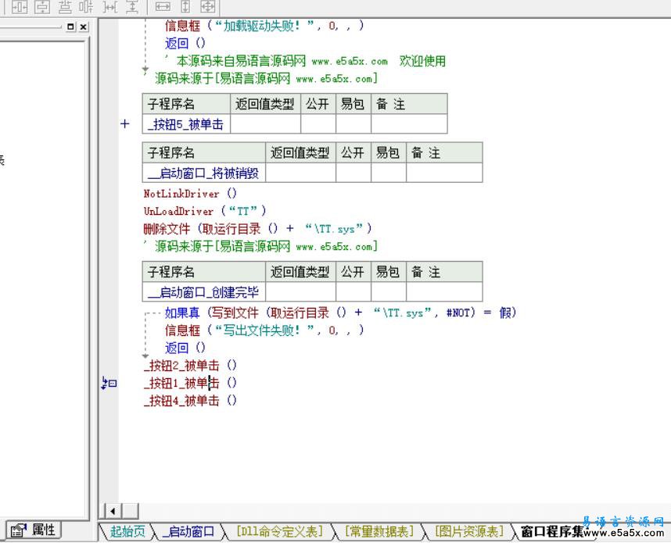Click the 返回值类型 cell of _按钮5_被单击
Image resolution: width=671 pixels, height=543 pixels.
[x=266, y=124]
